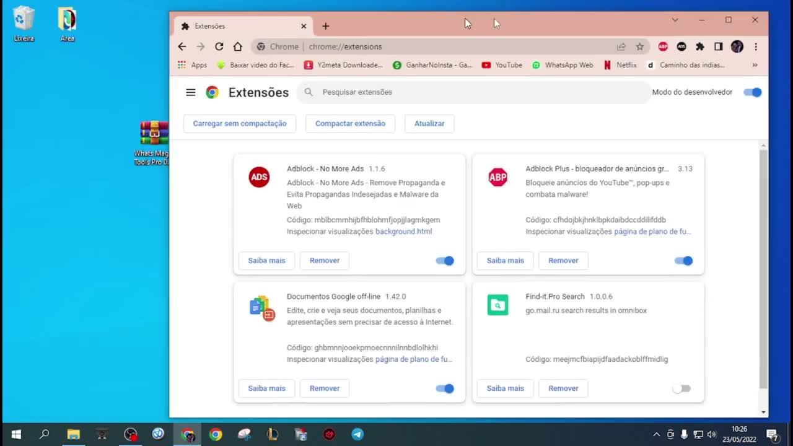The image size is (793, 446).
Task: Open the Adblock Plus toolbar extension icon
Action: pos(663,46)
